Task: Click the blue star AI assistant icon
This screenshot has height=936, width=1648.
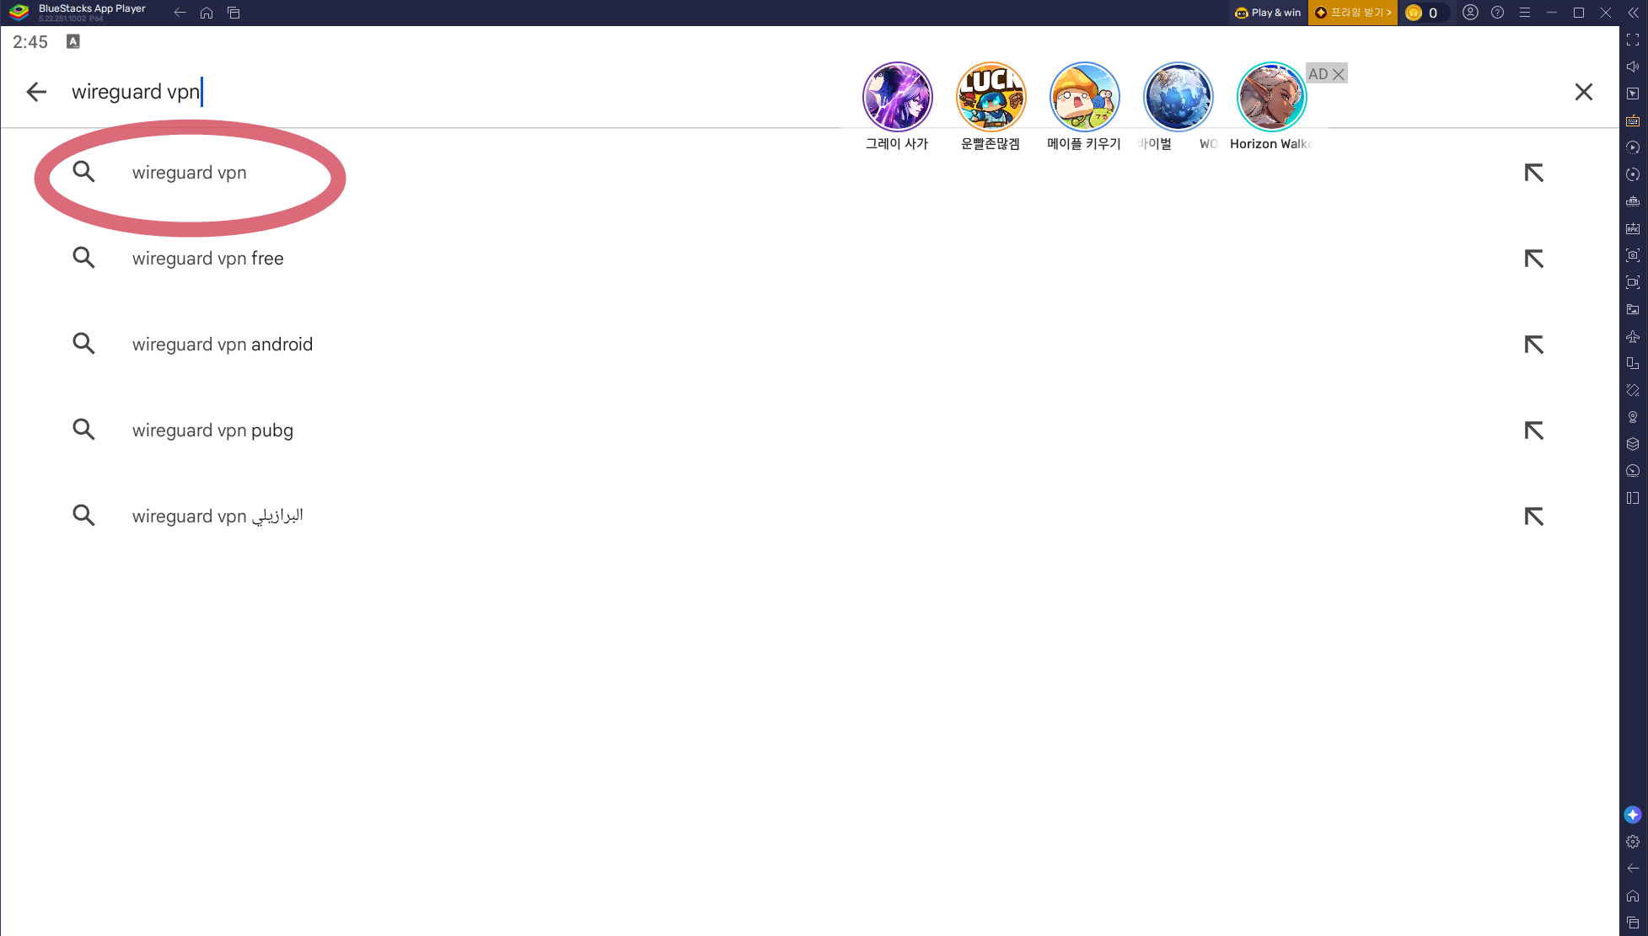Action: (x=1633, y=815)
